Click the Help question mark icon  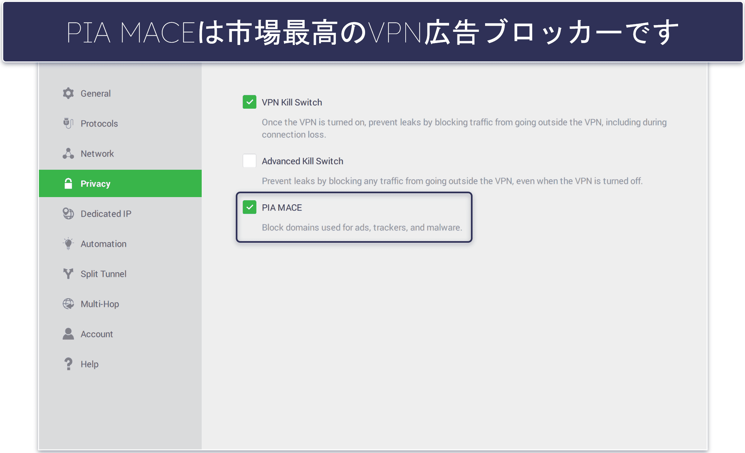68,364
